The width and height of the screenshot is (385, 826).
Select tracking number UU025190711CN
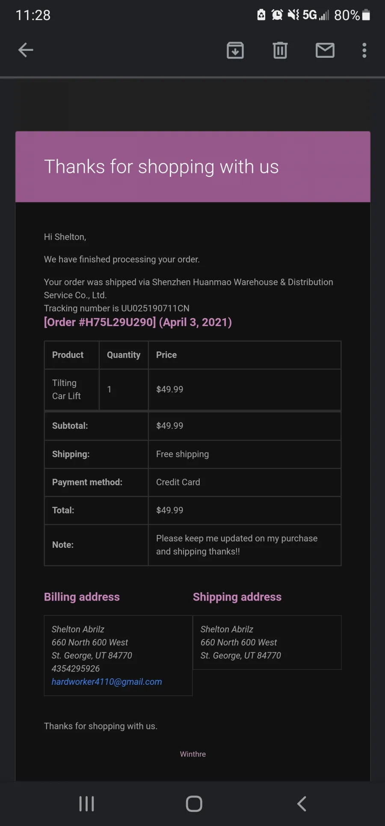155,308
